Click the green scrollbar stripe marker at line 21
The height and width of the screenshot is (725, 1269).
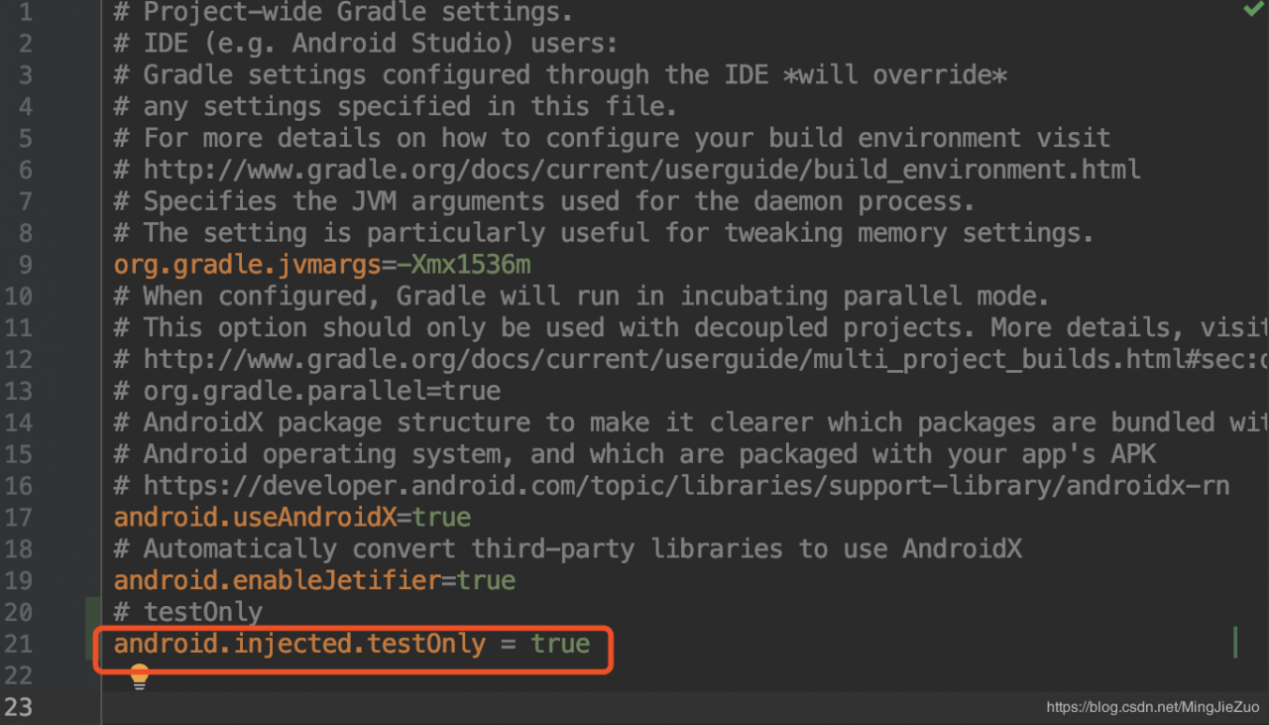[x=1235, y=642]
